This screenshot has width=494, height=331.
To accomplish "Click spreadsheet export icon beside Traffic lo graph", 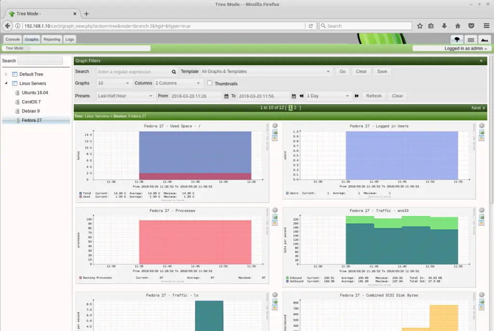I will tap(274, 307).
